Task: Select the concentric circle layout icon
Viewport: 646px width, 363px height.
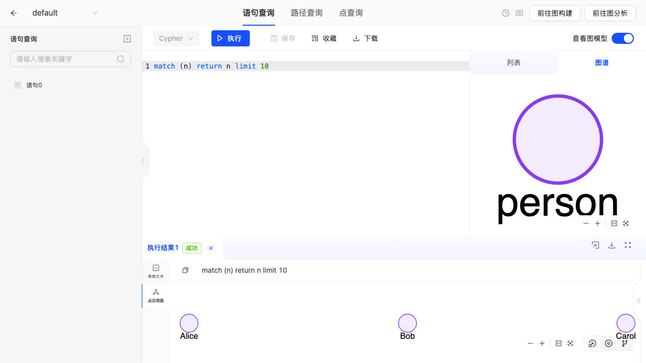Action: 609,343
